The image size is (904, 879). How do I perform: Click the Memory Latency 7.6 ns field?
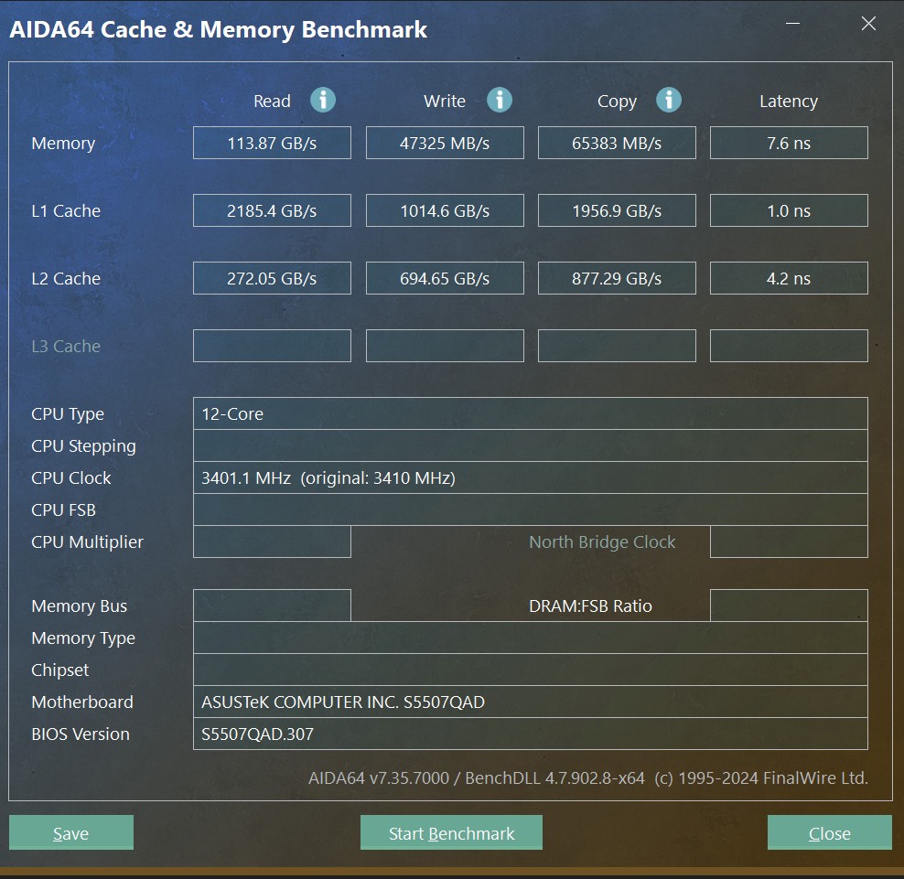[x=789, y=143]
